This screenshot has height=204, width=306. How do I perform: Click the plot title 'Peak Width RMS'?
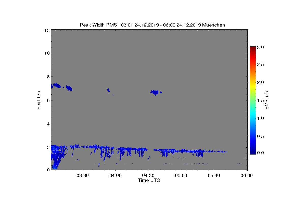tap(98, 25)
